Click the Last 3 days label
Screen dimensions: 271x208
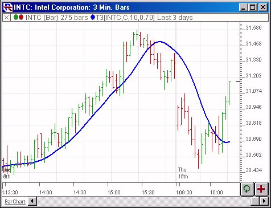175,18
